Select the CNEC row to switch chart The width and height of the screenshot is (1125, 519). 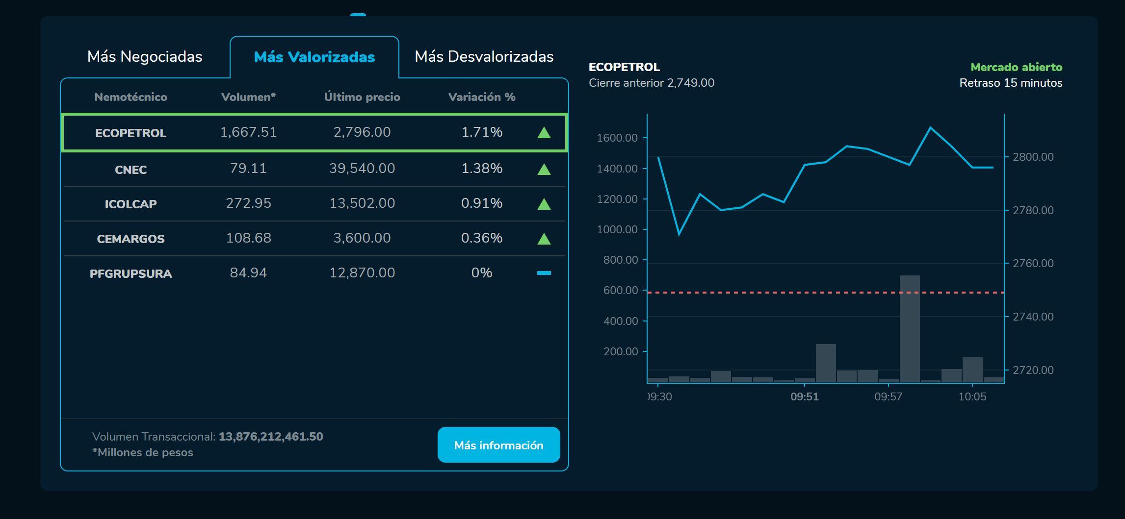tap(314, 169)
